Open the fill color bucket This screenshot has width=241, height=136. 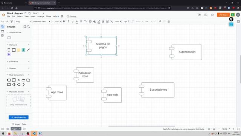pyautogui.click(x=95, y=22)
